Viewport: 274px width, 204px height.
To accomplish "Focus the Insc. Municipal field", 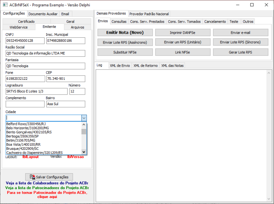I will click(66, 41).
